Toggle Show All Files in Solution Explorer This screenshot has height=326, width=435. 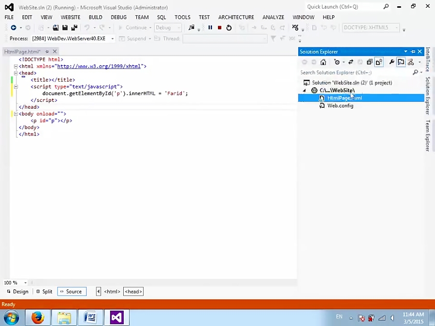tap(378, 62)
